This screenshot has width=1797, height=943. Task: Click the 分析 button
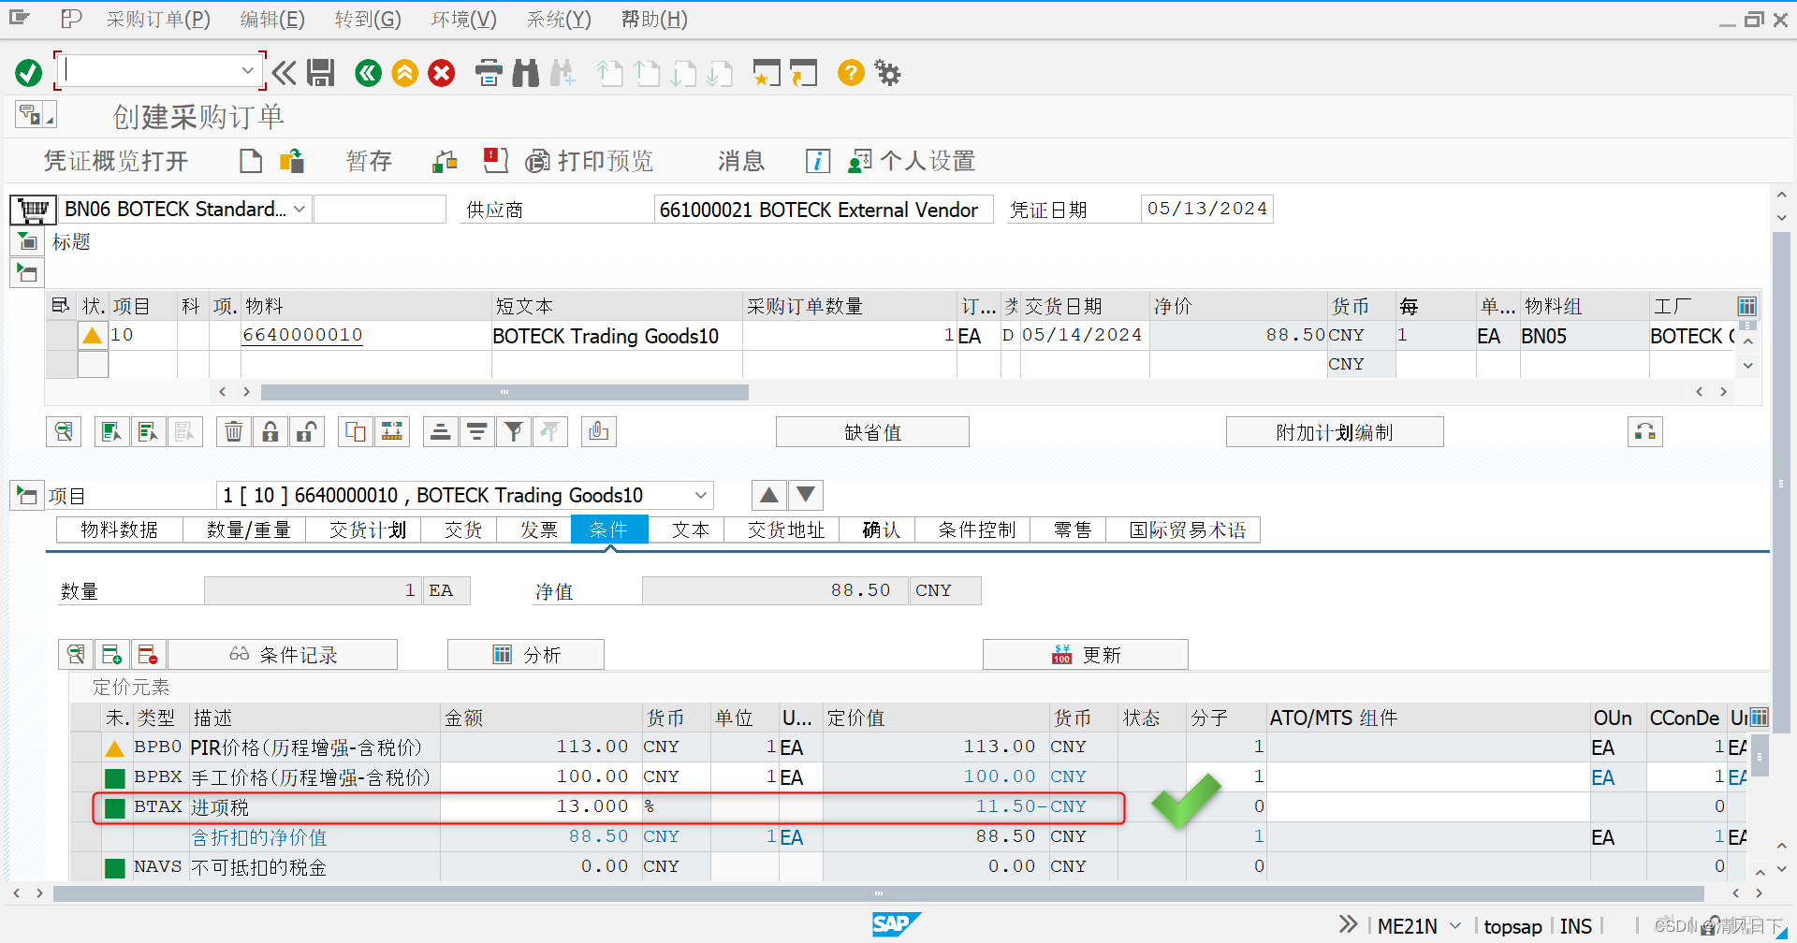[x=526, y=655]
